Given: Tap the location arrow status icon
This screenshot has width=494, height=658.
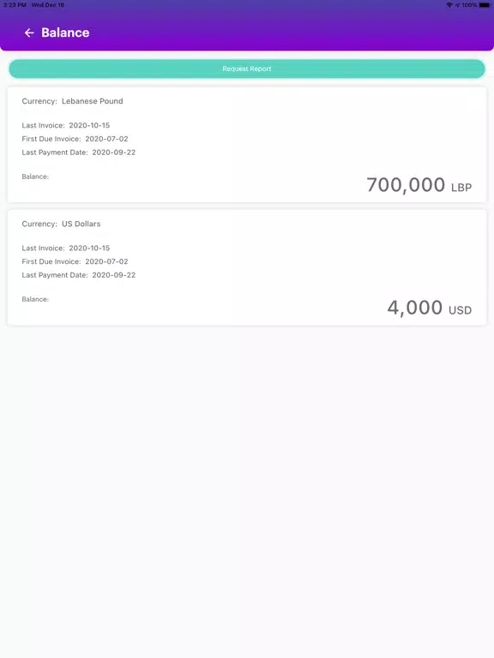Looking at the screenshot, I should tap(457, 5).
